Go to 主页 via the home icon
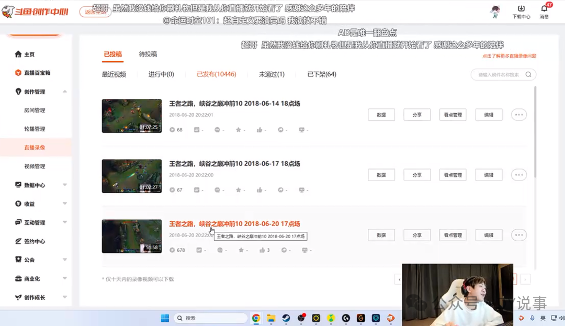565x326 pixels. [x=18, y=54]
